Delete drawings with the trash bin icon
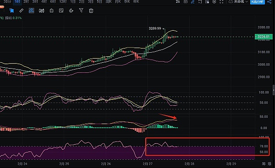Image resolution: width=275 pixels, height=168 pixels. [x=91, y=11]
